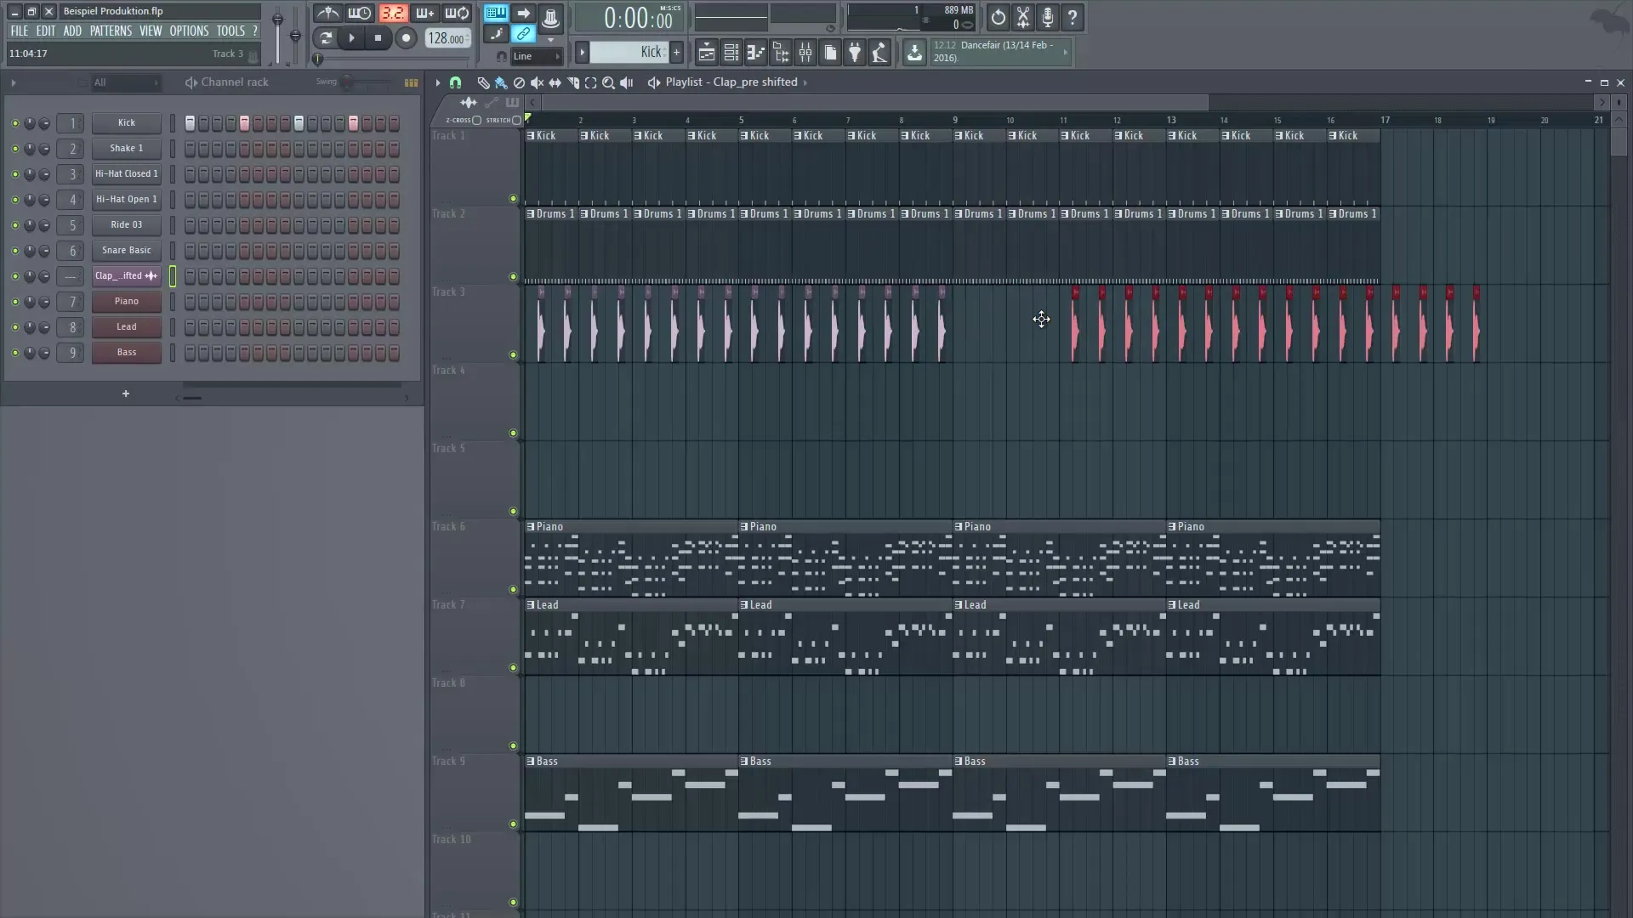This screenshot has width=1633, height=918.
Task: Open the OPTIONS menu
Action: pyautogui.click(x=189, y=30)
